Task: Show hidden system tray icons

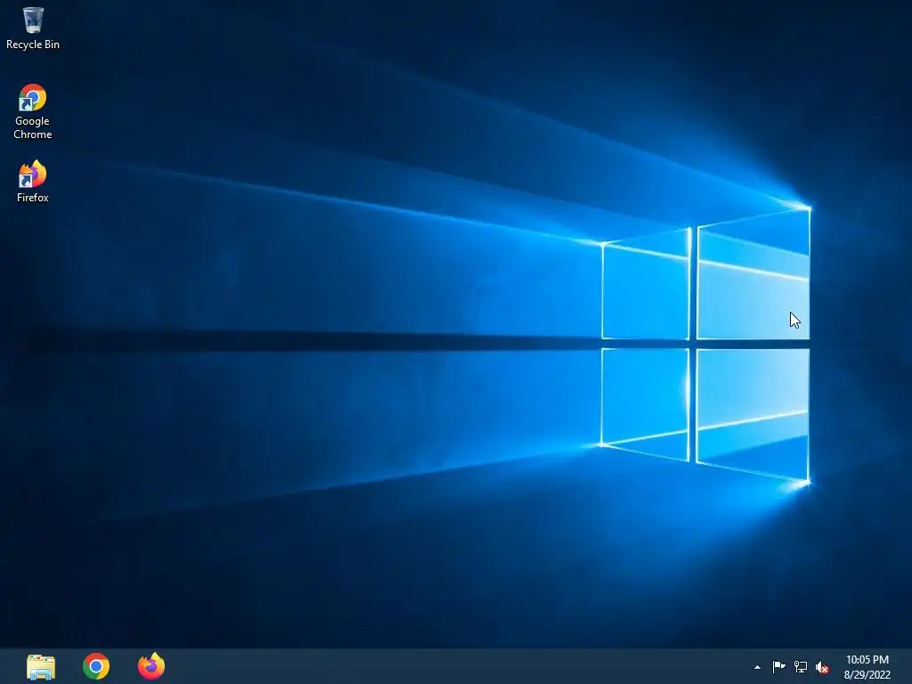Action: 757,667
